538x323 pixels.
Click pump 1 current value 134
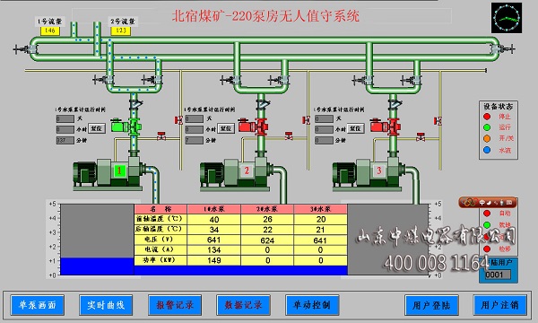pyautogui.click(x=213, y=250)
